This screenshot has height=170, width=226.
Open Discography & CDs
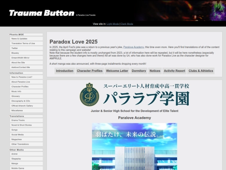coord(26,101)
